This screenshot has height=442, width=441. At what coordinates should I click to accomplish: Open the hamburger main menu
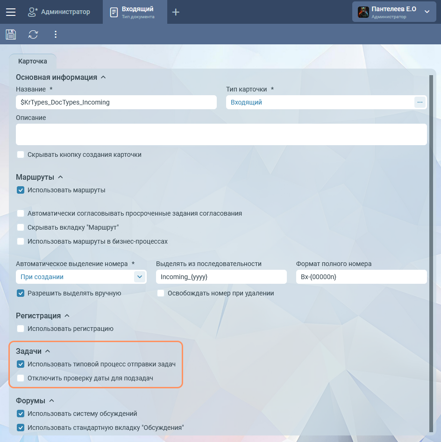pyautogui.click(x=10, y=12)
